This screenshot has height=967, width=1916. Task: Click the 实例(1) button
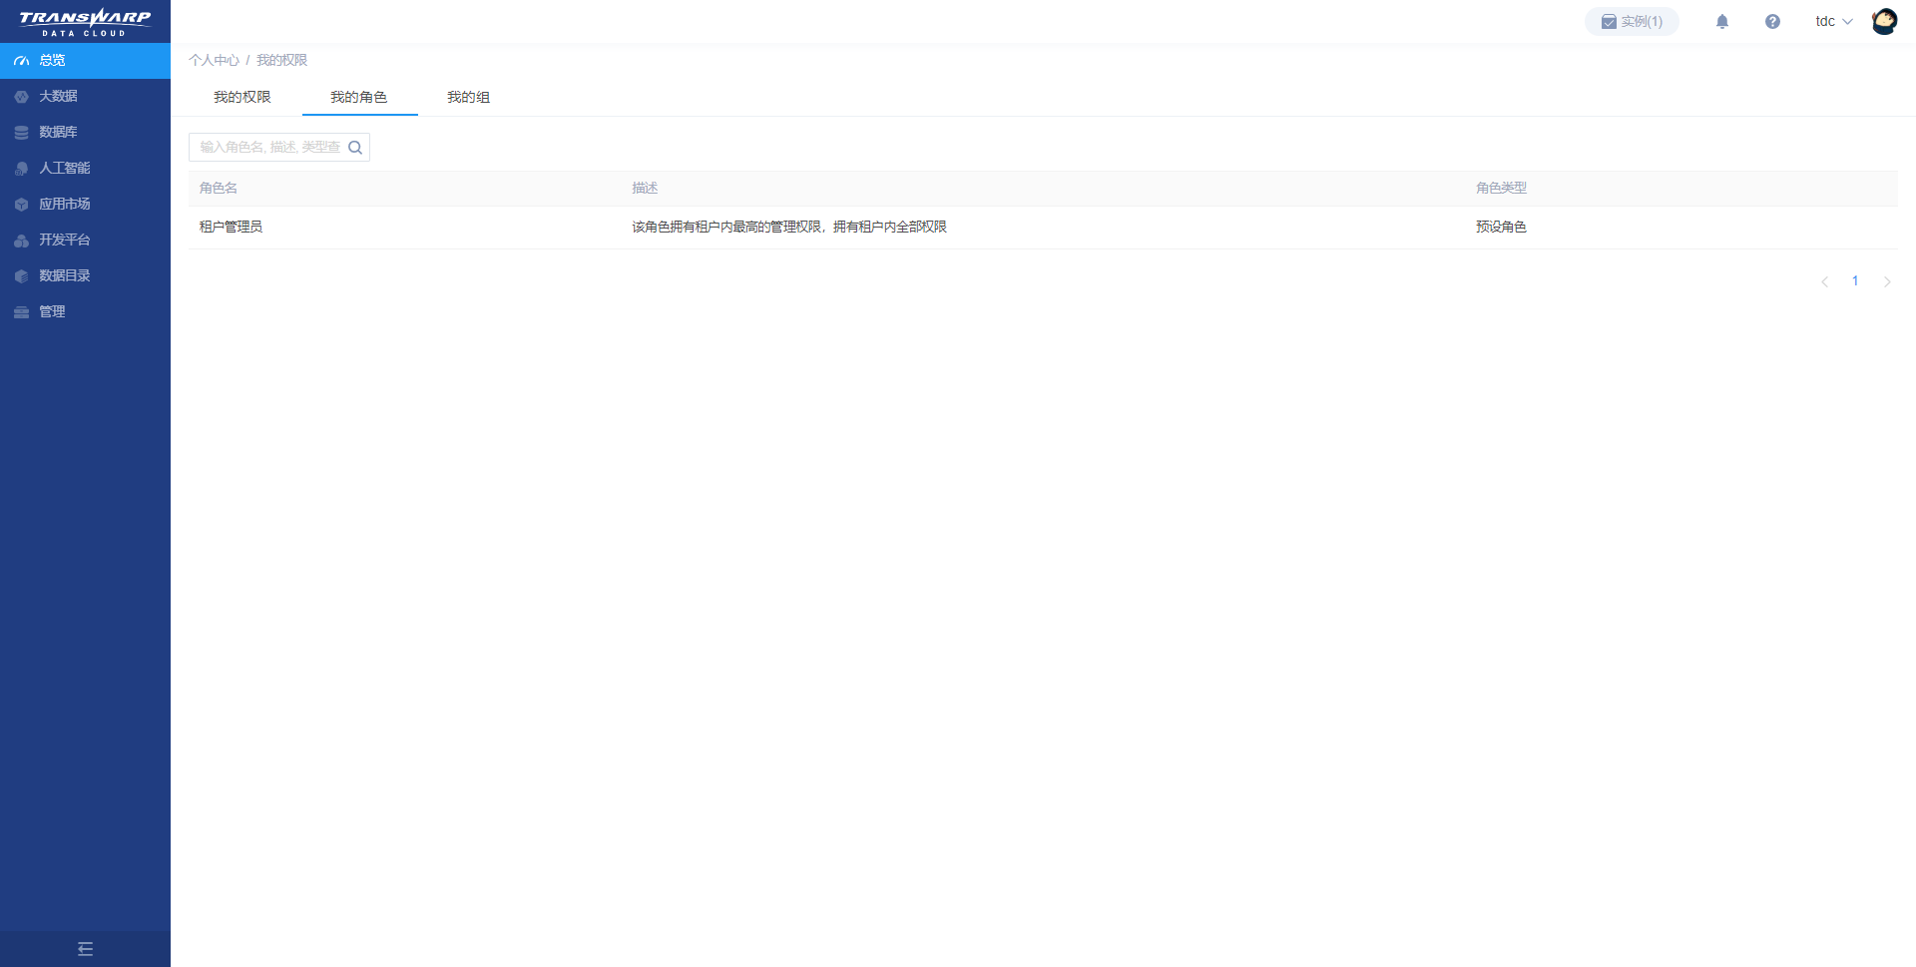pyautogui.click(x=1632, y=21)
